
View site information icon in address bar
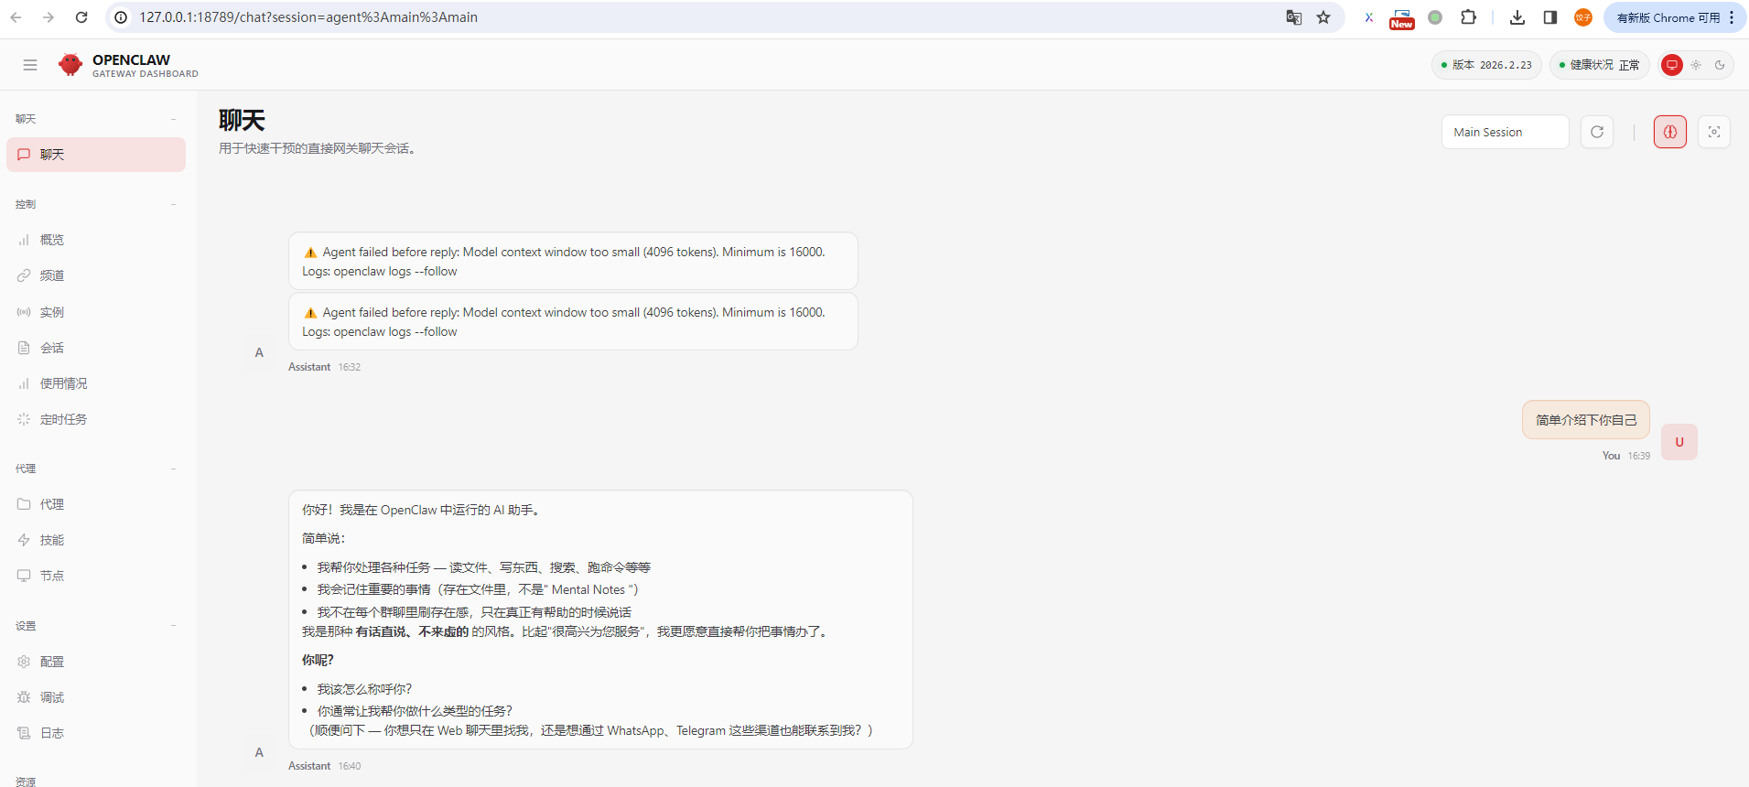pyautogui.click(x=121, y=17)
